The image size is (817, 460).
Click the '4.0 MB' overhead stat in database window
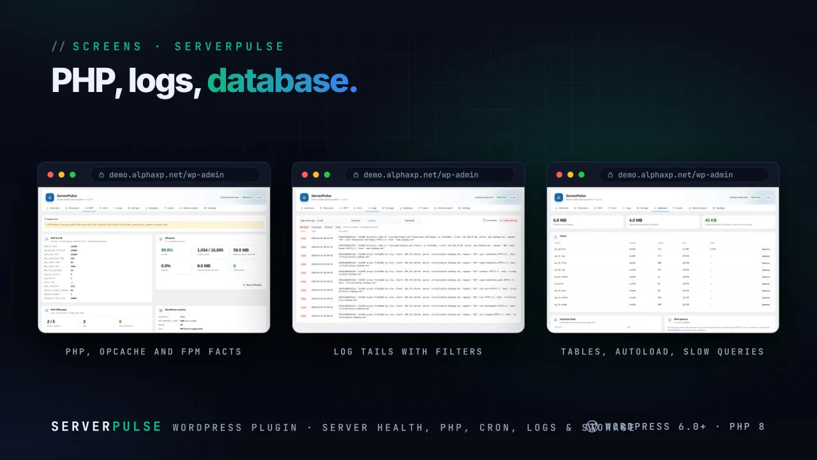[x=635, y=220]
